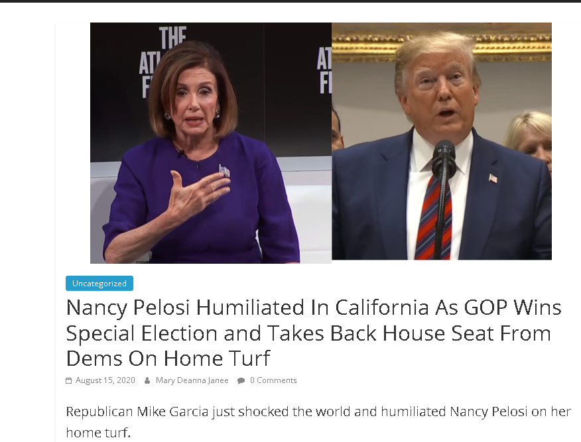Click the dark bar at the page top
Viewport: 581px width, 442px height.
click(x=290, y=1)
